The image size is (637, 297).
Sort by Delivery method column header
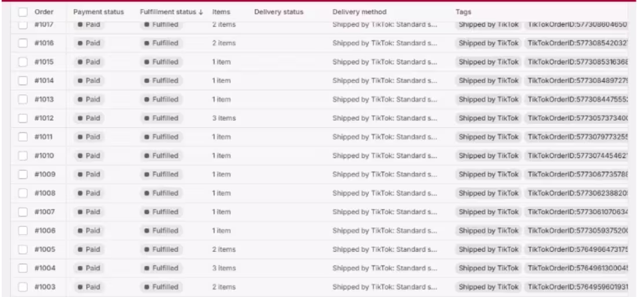click(360, 12)
